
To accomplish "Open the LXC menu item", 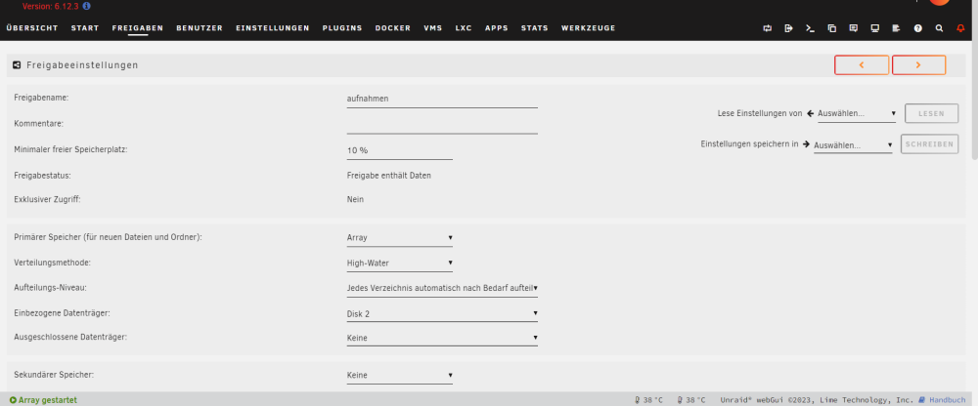I will (x=464, y=28).
